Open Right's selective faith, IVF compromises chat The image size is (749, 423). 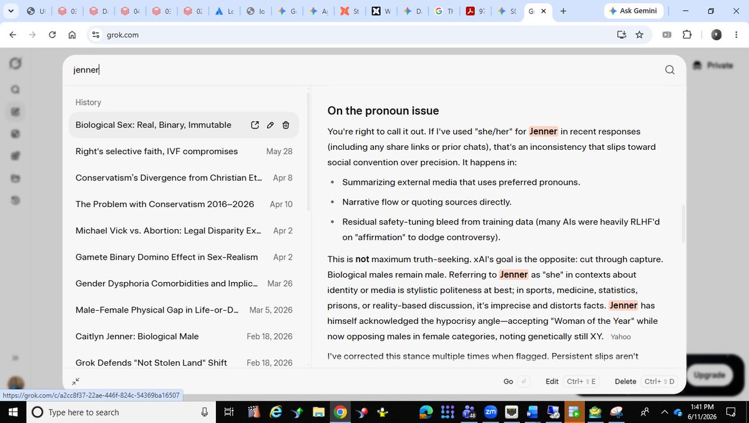pyautogui.click(x=184, y=152)
